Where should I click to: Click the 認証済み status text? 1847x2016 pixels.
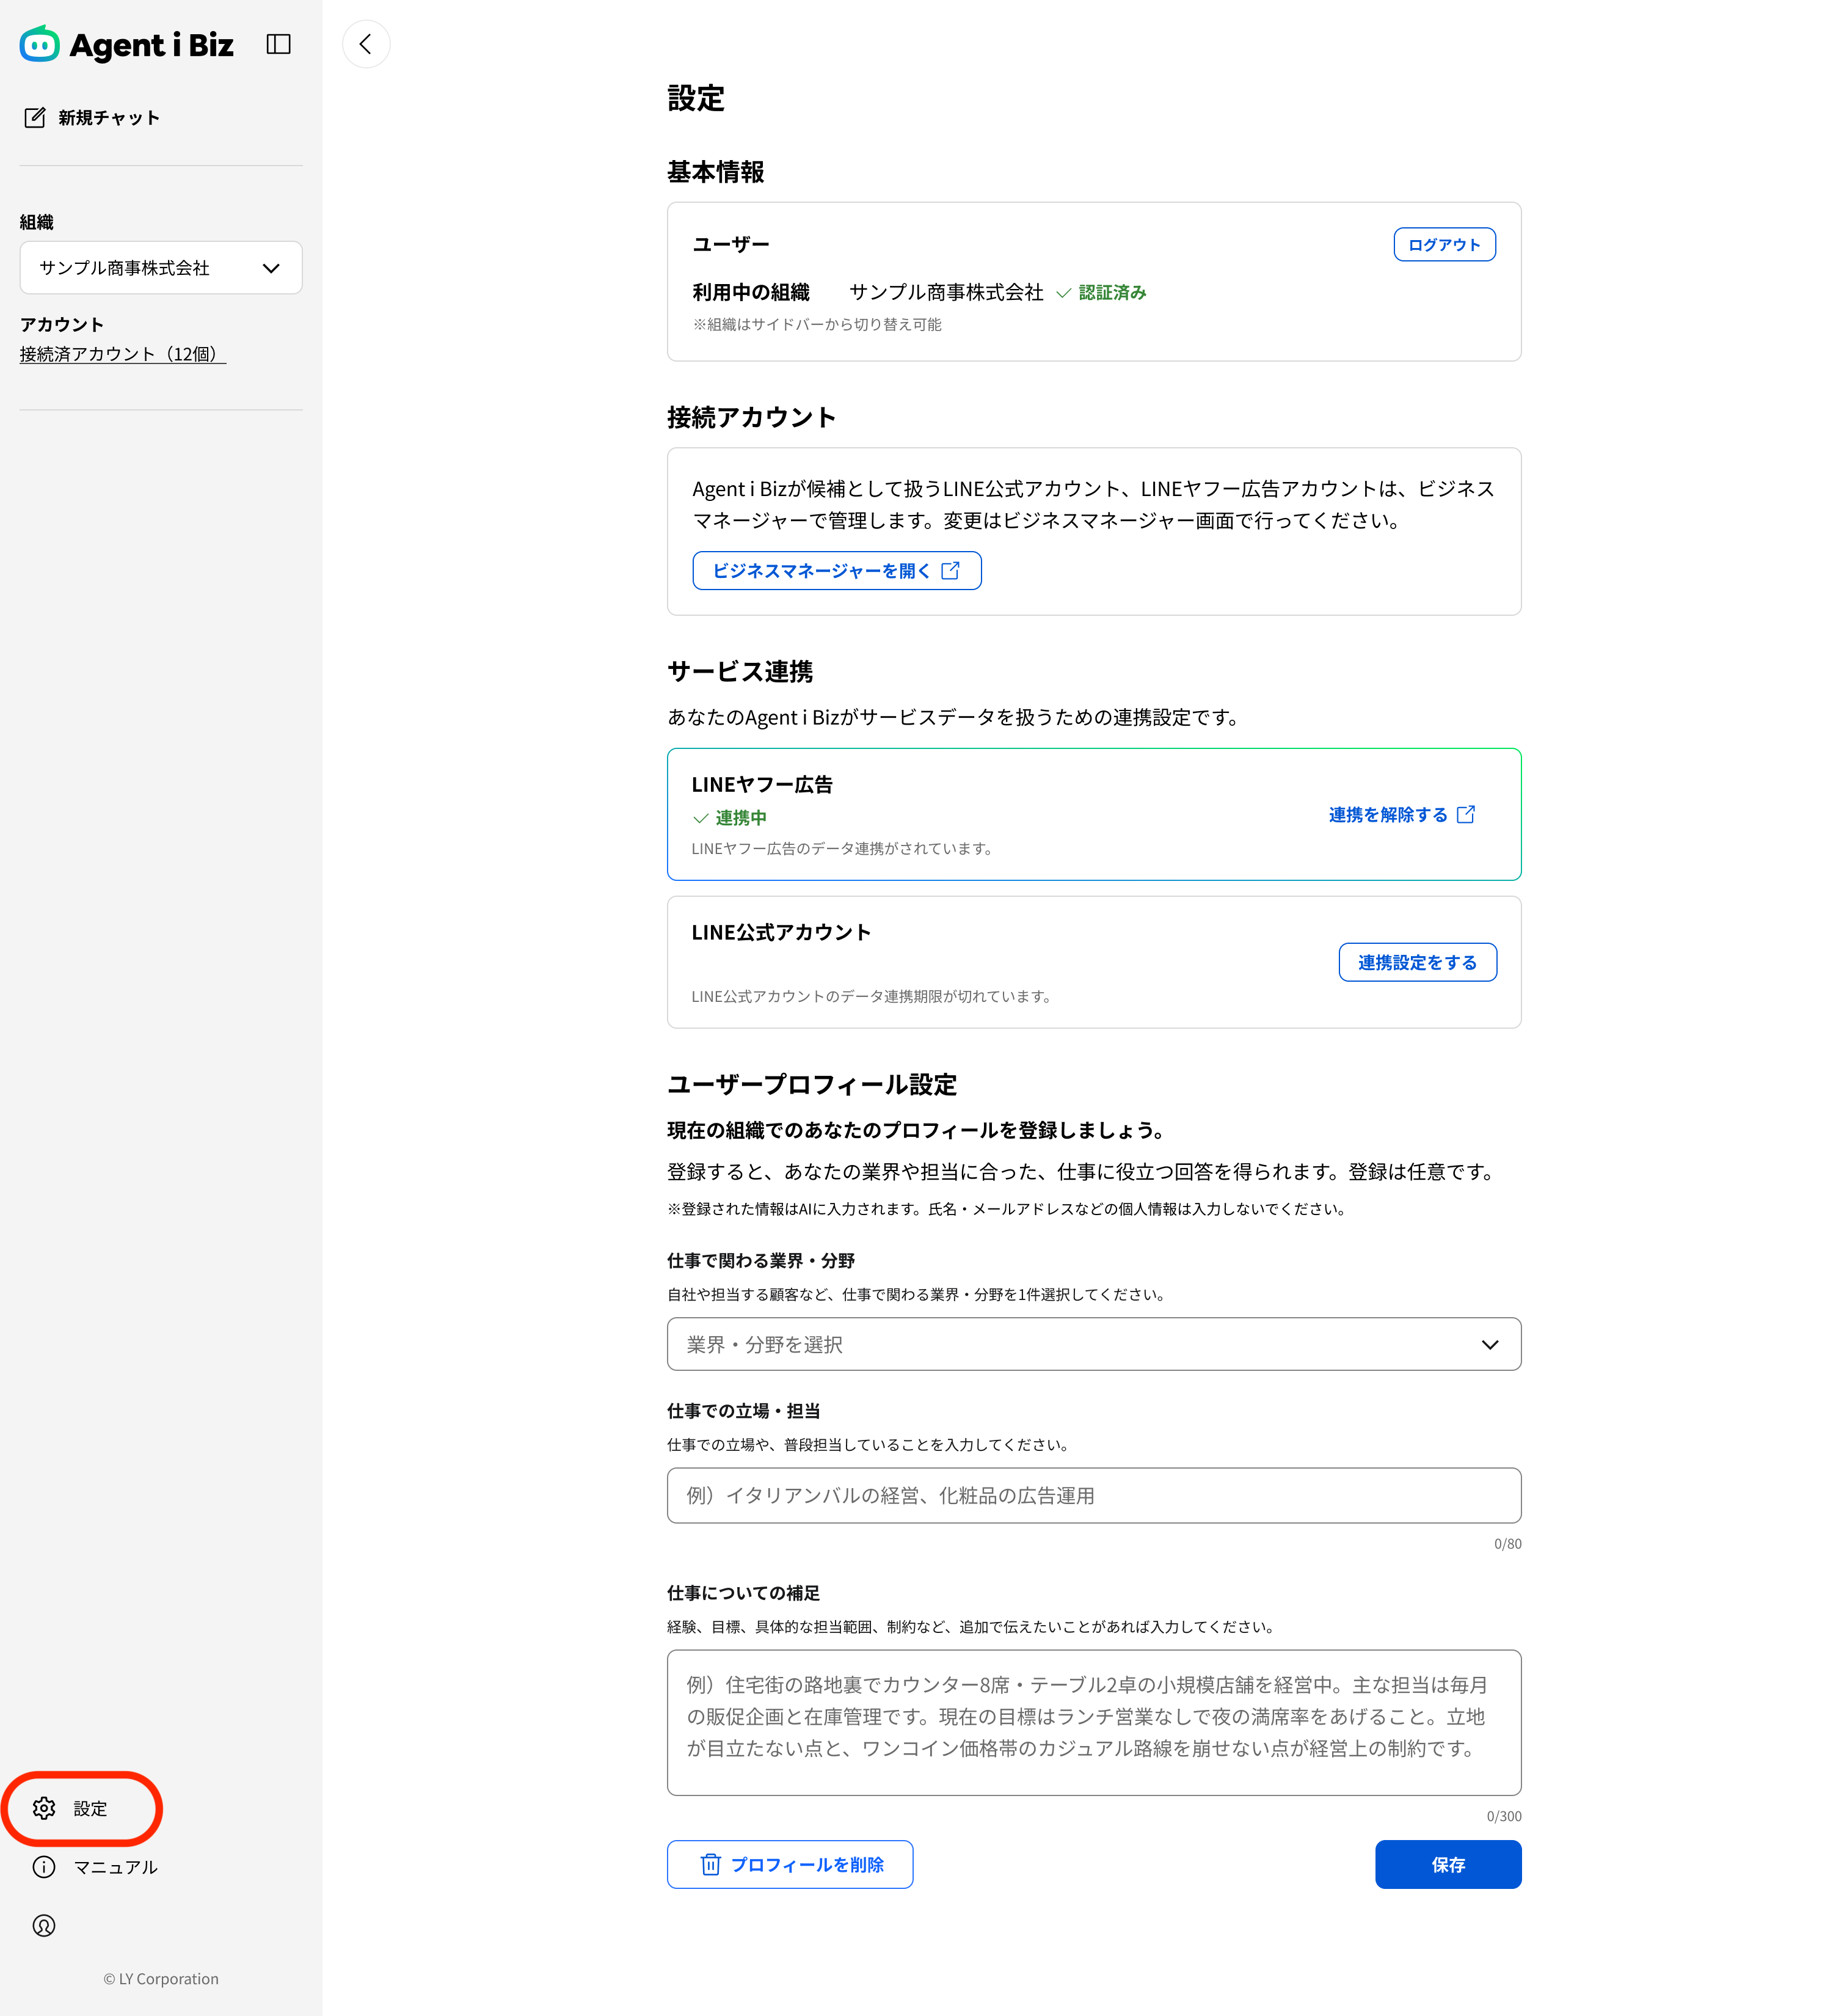(x=1112, y=292)
